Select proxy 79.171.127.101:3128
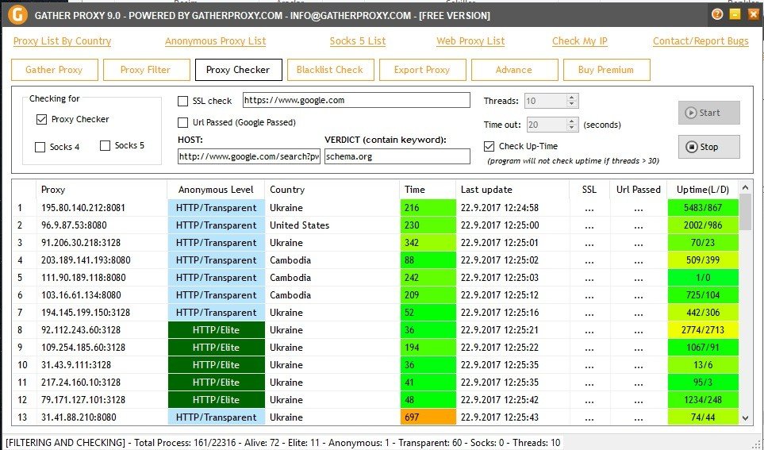The width and height of the screenshot is (764, 450). (83, 400)
